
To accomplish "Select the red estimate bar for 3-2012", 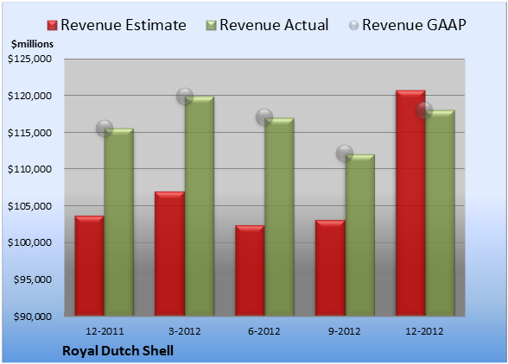I will (169, 254).
